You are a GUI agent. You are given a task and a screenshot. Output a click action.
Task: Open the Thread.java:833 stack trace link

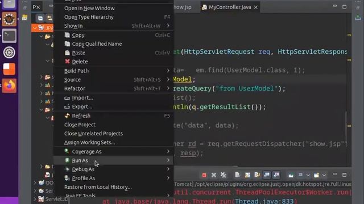pos(264,201)
